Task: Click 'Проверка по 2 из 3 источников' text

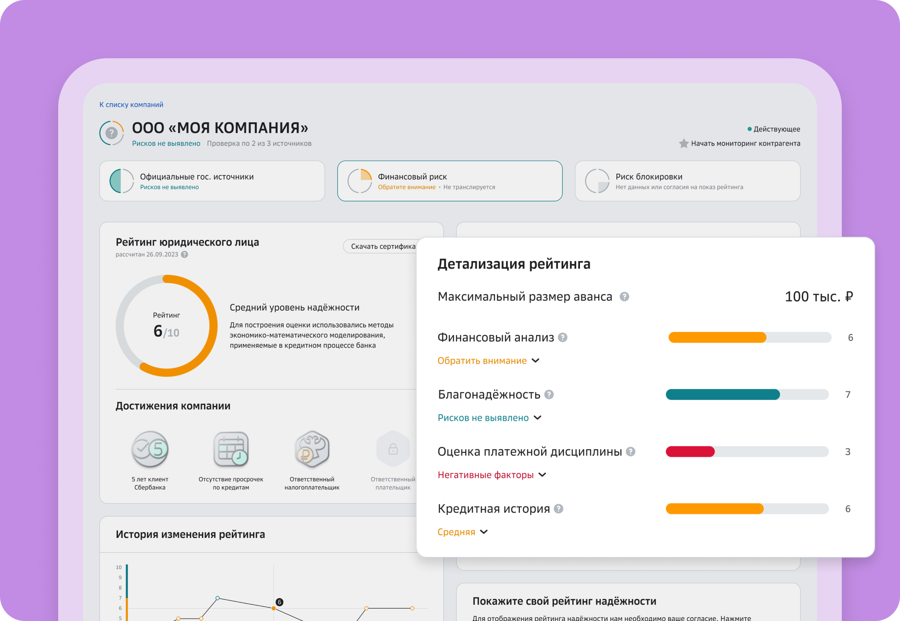Action: pyautogui.click(x=259, y=144)
